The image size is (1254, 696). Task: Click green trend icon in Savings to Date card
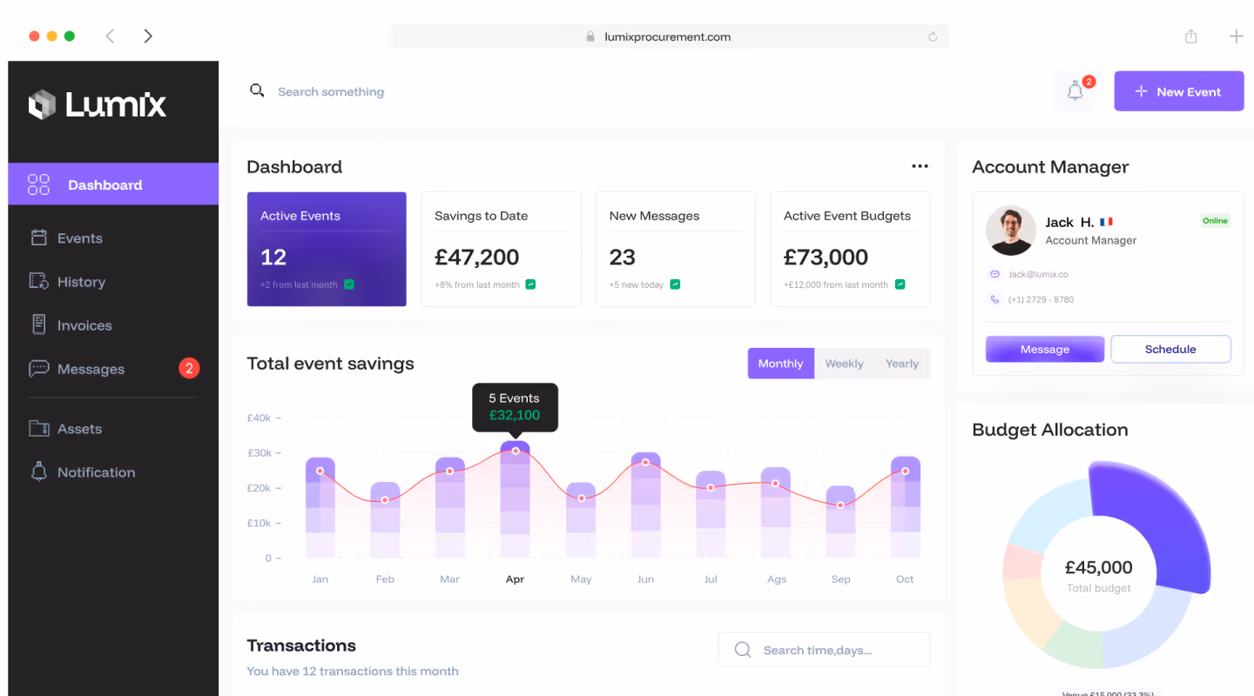530,284
